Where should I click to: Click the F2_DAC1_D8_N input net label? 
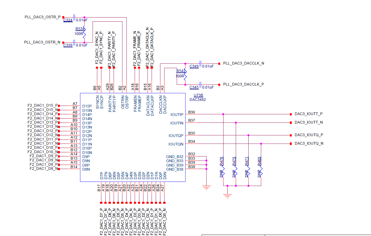pyautogui.click(x=44, y=168)
